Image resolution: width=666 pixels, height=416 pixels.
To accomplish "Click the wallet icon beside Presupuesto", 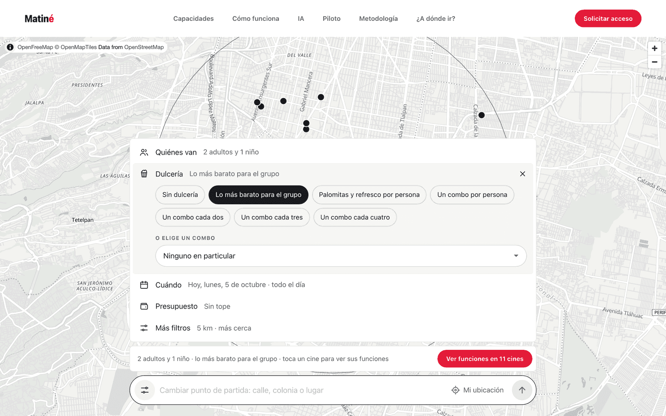I will (x=144, y=306).
